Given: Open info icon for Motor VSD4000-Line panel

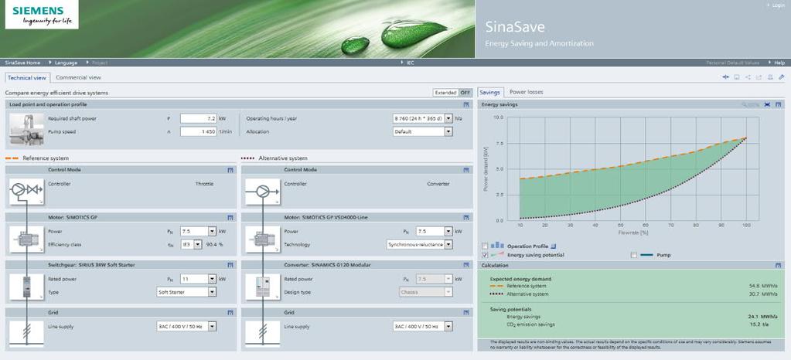Looking at the screenshot, I should point(465,217).
